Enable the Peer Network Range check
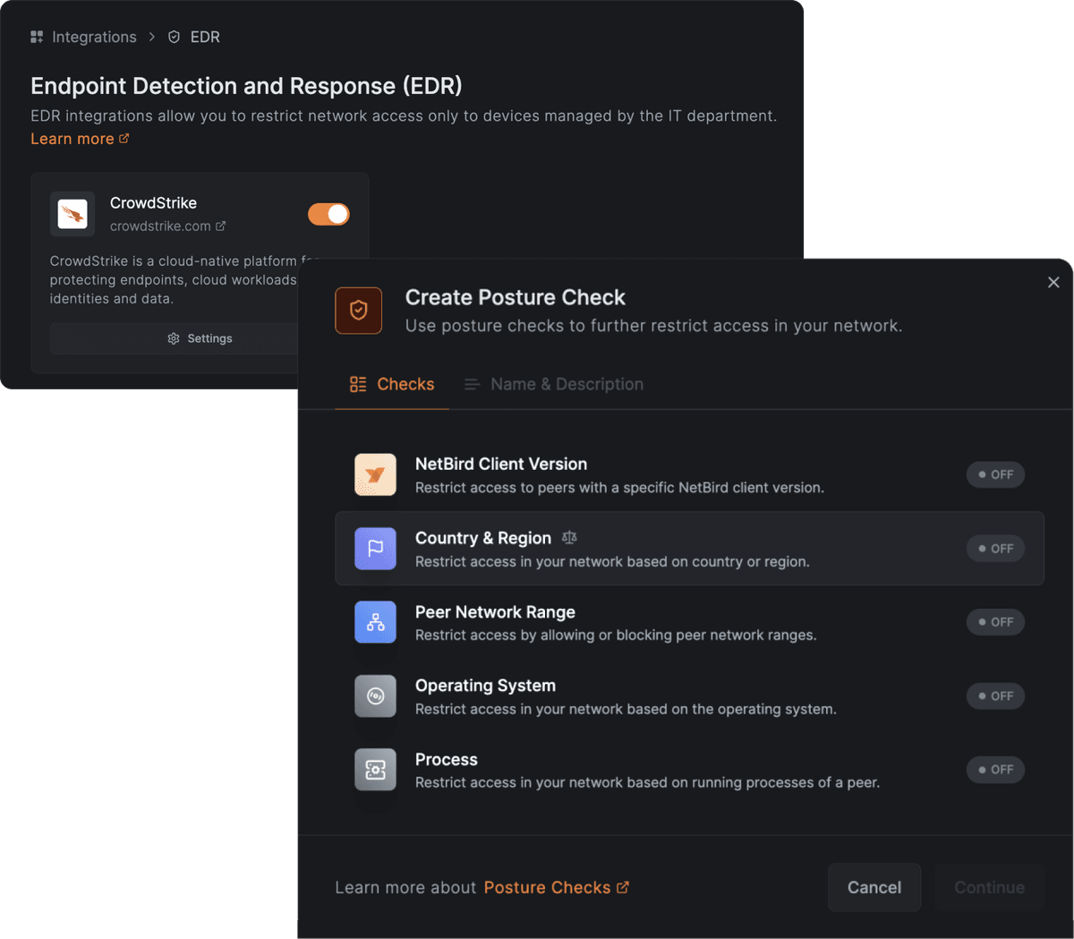Viewport: 1074px width, 939px height. tap(994, 622)
